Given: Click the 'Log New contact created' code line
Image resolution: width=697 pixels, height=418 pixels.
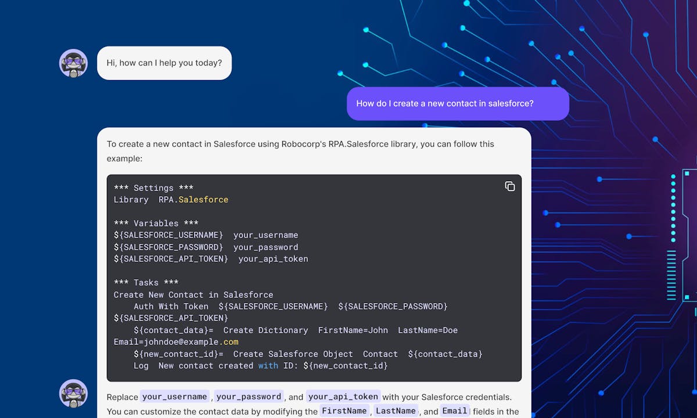Looking at the screenshot, I should tap(261, 366).
